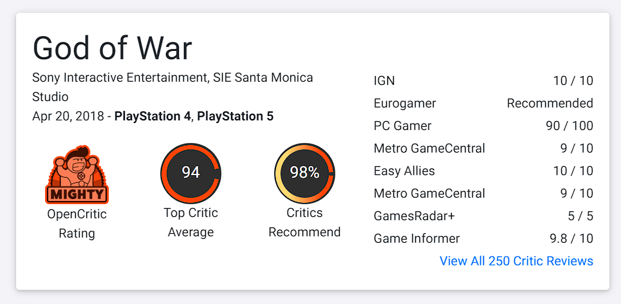Image resolution: width=621 pixels, height=304 pixels.
Task: Select the PlayStation 5 platform link
Action: [235, 117]
